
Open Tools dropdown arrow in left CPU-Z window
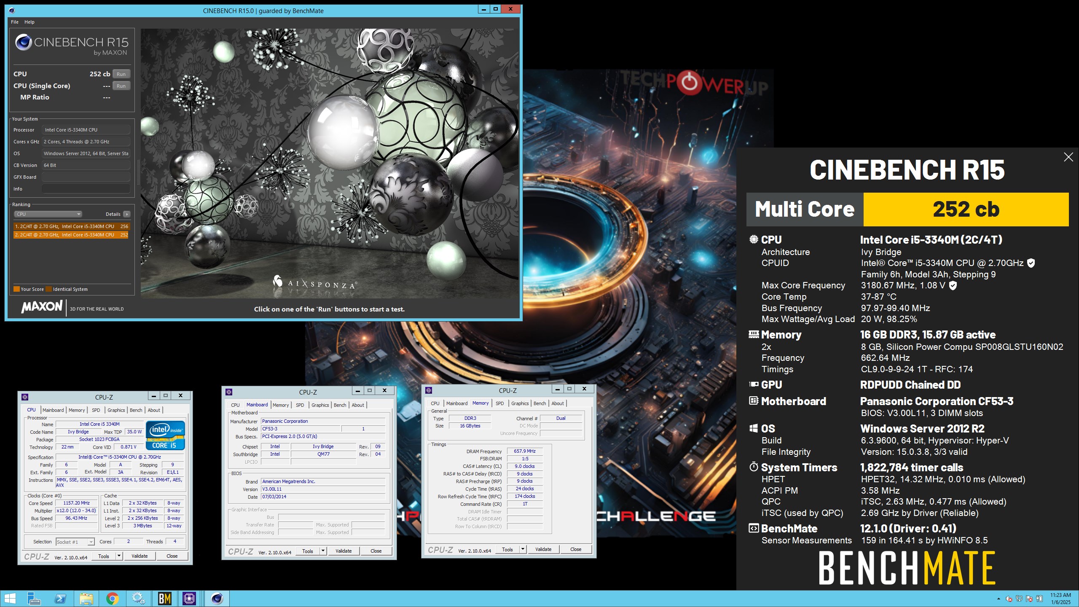click(x=119, y=556)
